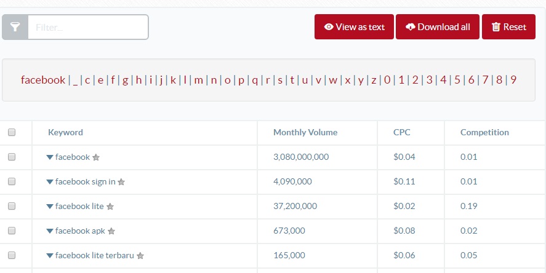Image resolution: width=546 pixels, height=273 pixels.
Task: Choose digit 0 in alphabet bar
Action: click(387, 80)
